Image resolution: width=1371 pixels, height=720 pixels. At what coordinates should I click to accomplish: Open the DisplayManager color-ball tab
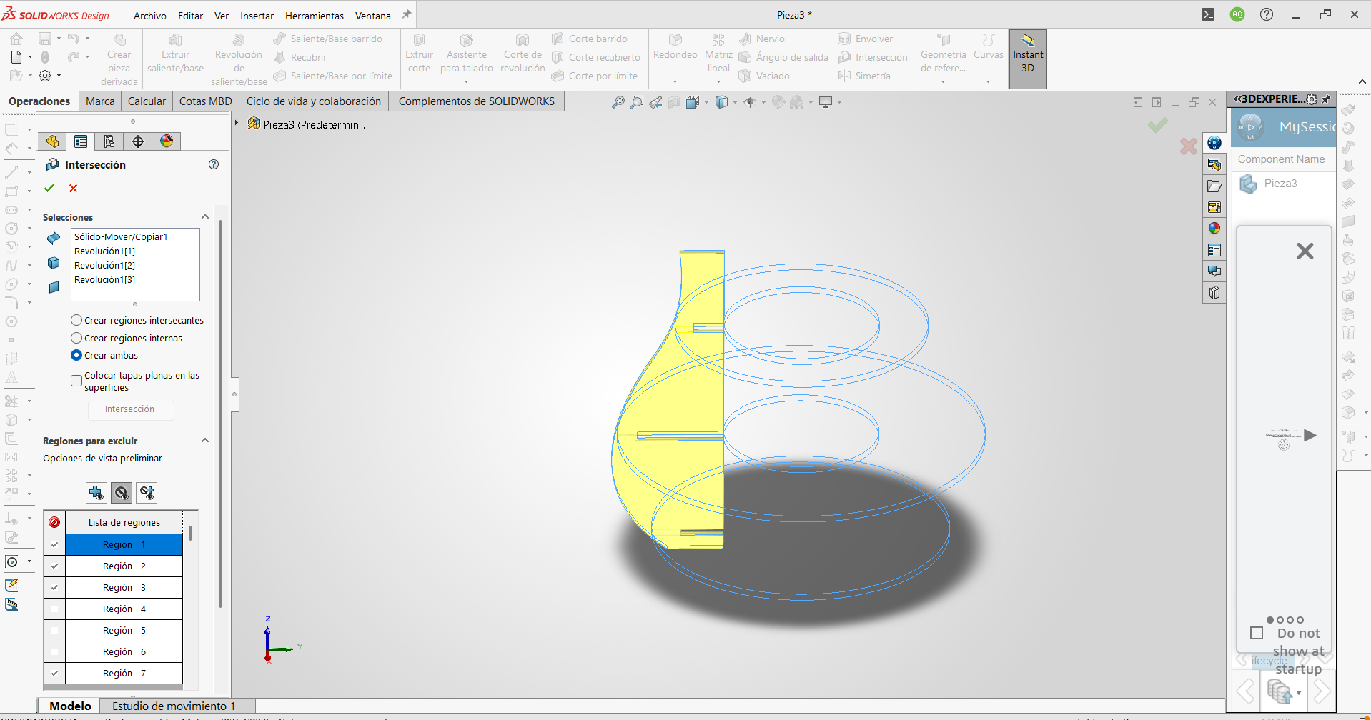(167, 141)
